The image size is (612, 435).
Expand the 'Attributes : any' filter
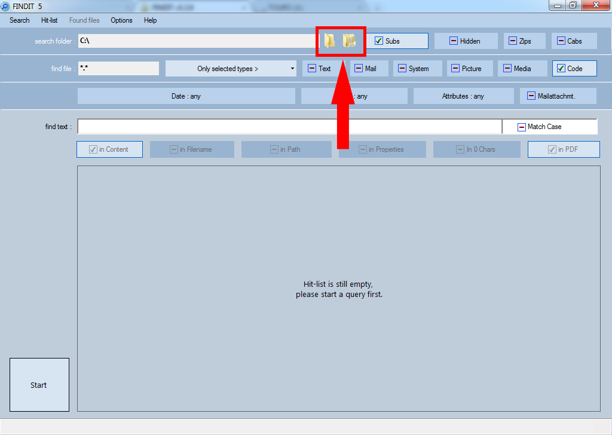coord(463,96)
